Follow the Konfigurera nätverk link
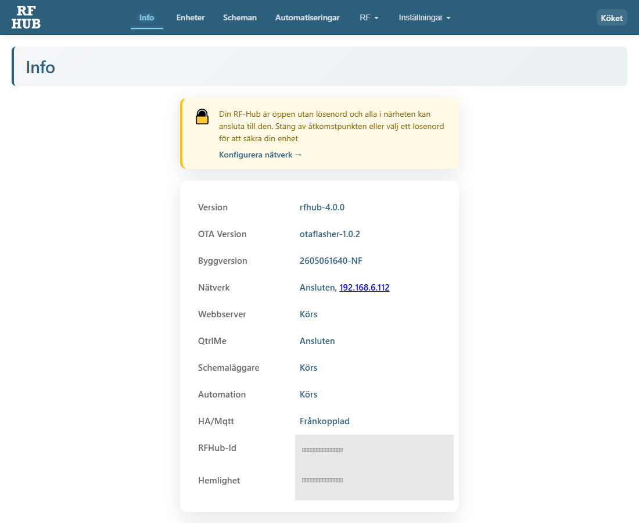The height and width of the screenshot is (523, 639). [260, 155]
